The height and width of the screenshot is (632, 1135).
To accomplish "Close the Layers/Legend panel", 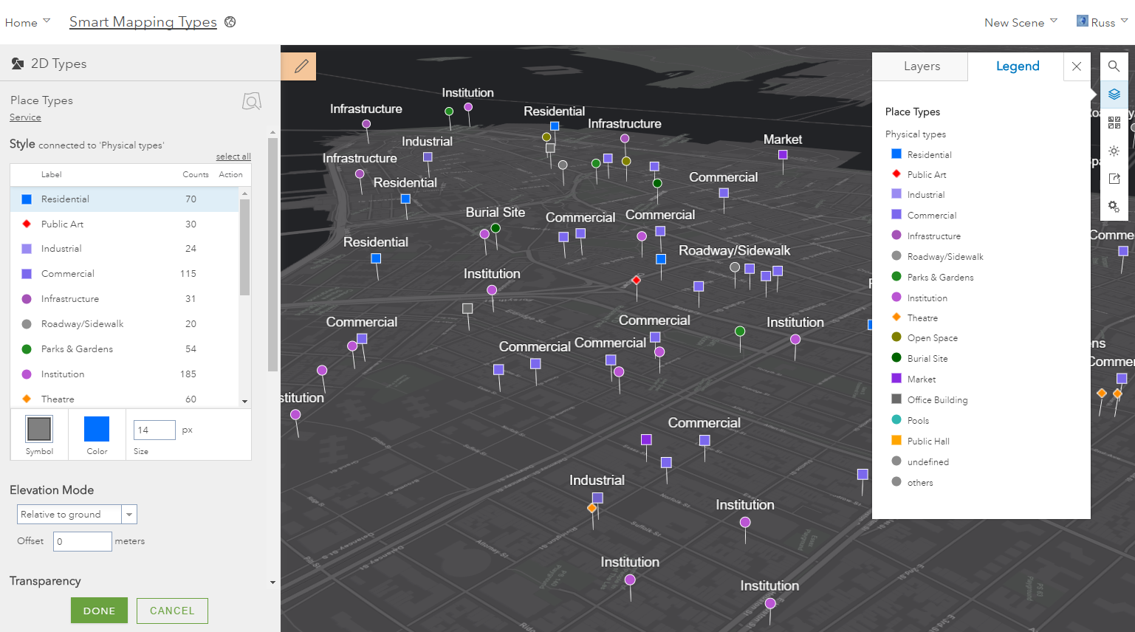I will 1077,66.
